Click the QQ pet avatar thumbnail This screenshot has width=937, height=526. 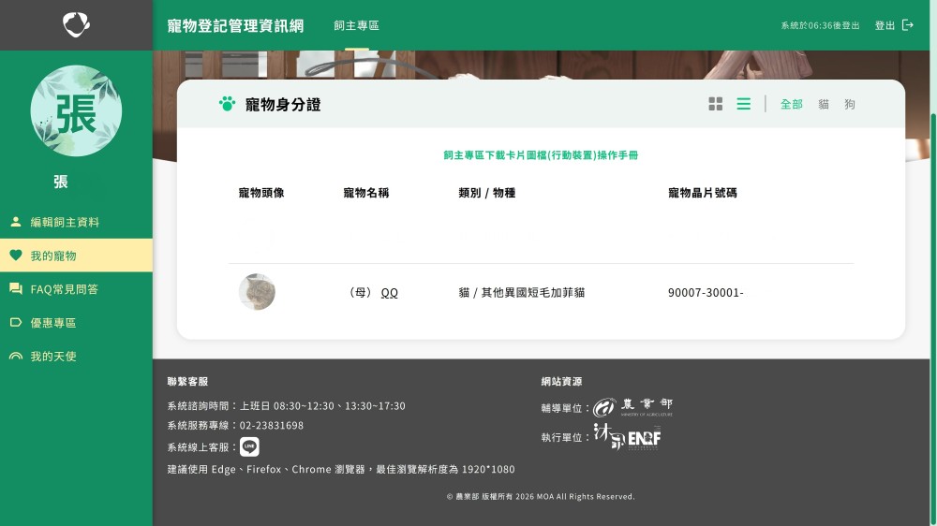point(257,292)
